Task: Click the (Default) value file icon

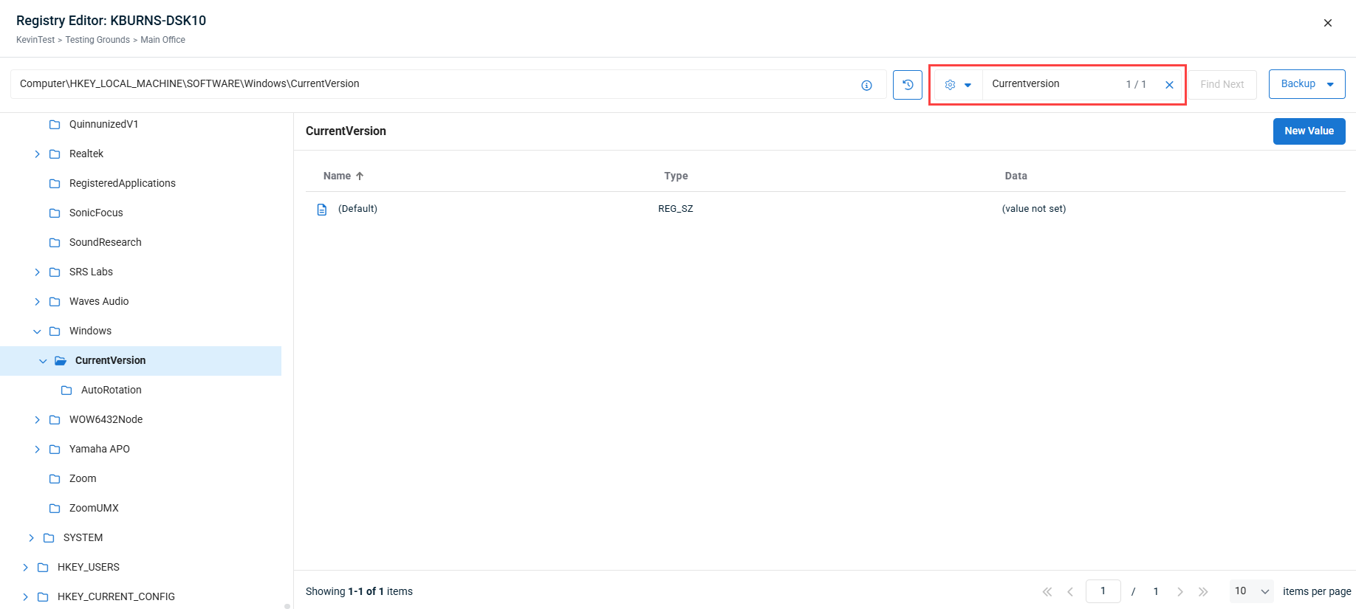Action: (322, 210)
